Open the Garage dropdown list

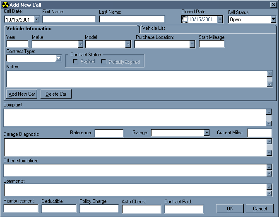[207, 133]
